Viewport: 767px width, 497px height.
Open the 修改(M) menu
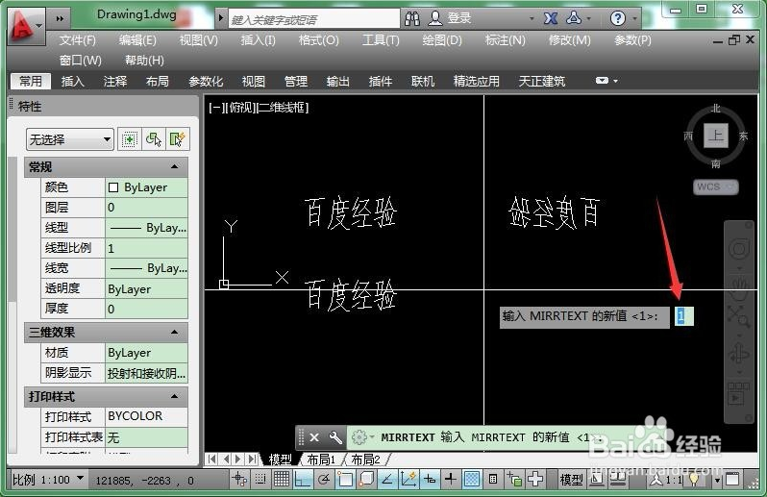point(569,40)
